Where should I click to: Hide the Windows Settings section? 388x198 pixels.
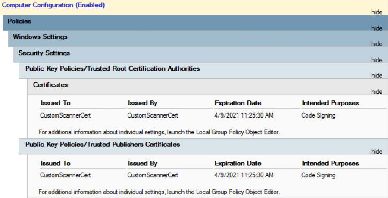click(x=377, y=44)
